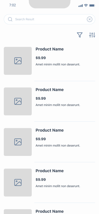Open second product image thumbnail
This screenshot has height=214, width=99.
click(18, 101)
